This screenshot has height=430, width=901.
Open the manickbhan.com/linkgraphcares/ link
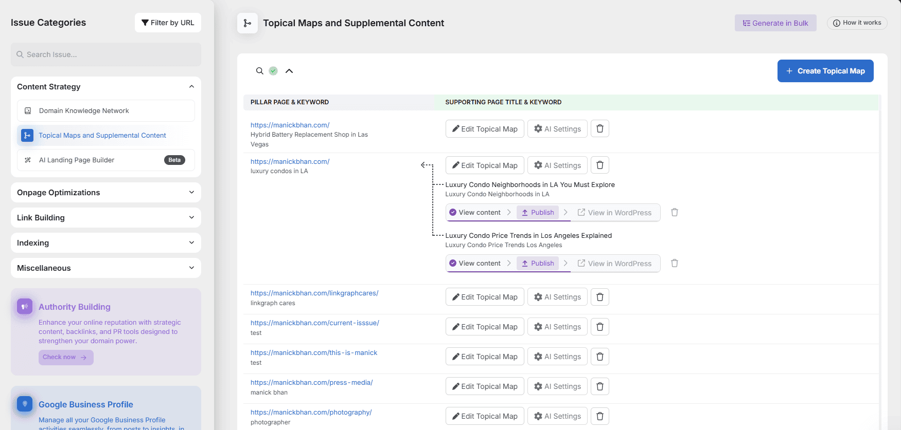(314, 293)
